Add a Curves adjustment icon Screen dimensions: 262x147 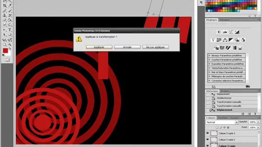pos(231,32)
